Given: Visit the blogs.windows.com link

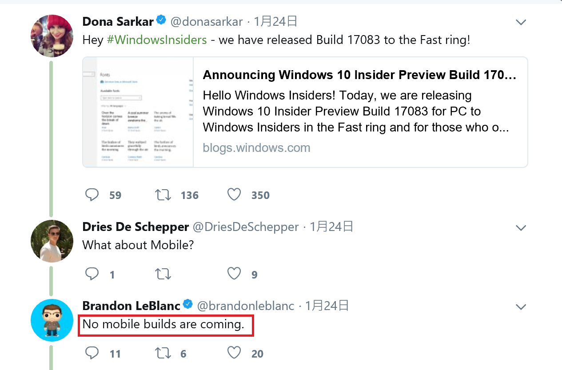Looking at the screenshot, I should [x=256, y=147].
